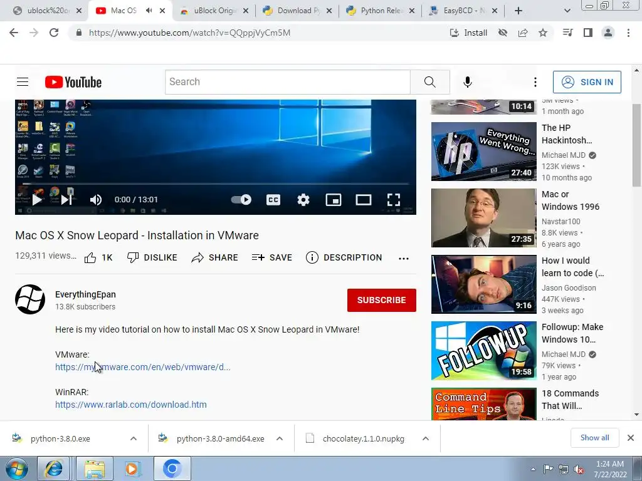Open 18 Commands That Will video title
The height and width of the screenshot is (481, 642).
[x=571, y=400]
